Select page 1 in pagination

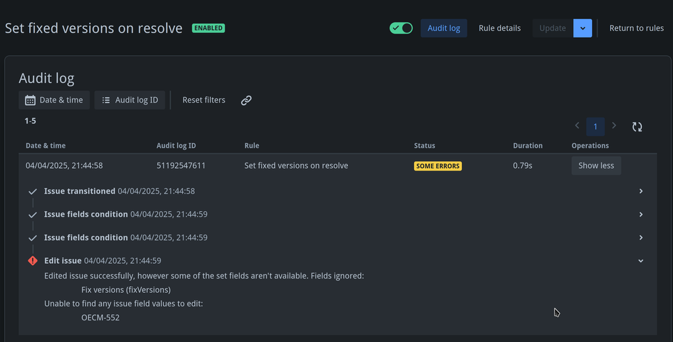click(x=595, y=126)
